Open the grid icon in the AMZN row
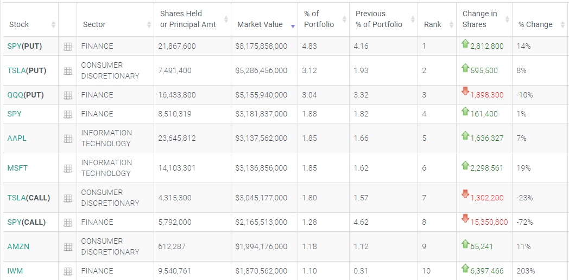The image size is (569, 280). pyautogui.click(x=68, y=247)
